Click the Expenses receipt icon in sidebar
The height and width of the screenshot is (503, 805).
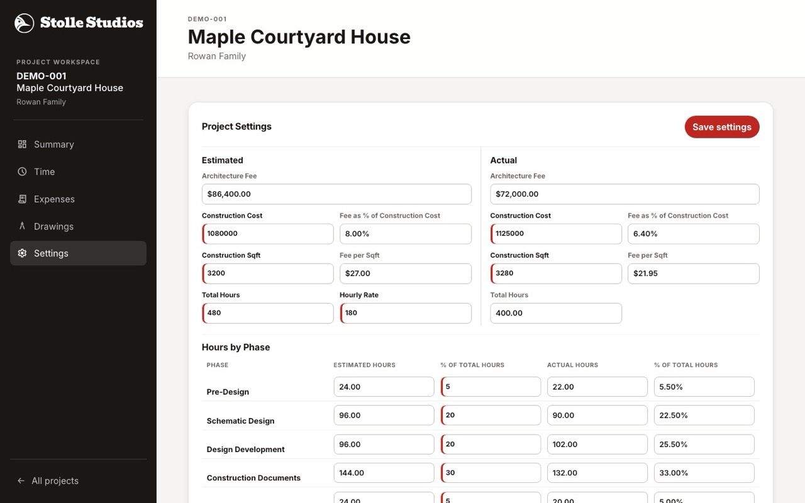click(22, 199)
